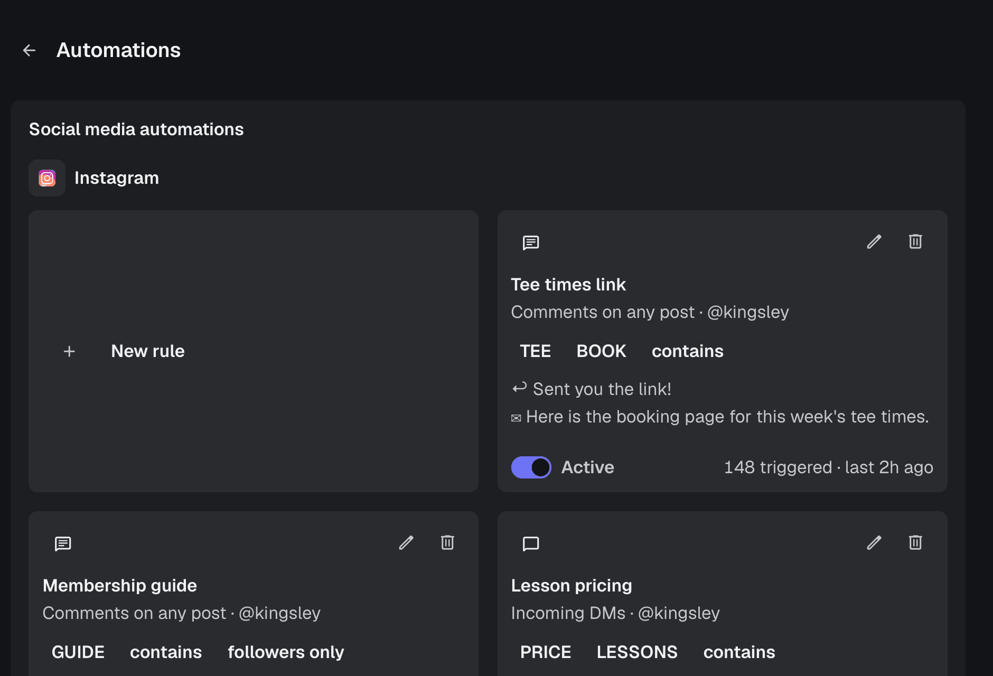Click '148 triggered · last 2h ago' text
The width and height of the screenshot is (993, 676).
point(828,467)
